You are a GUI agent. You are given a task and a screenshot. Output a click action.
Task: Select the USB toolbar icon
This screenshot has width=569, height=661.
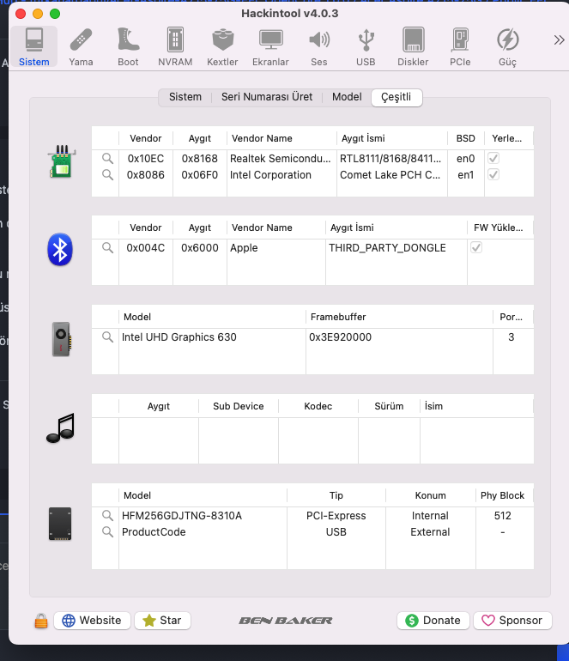(x=366, y=46)
